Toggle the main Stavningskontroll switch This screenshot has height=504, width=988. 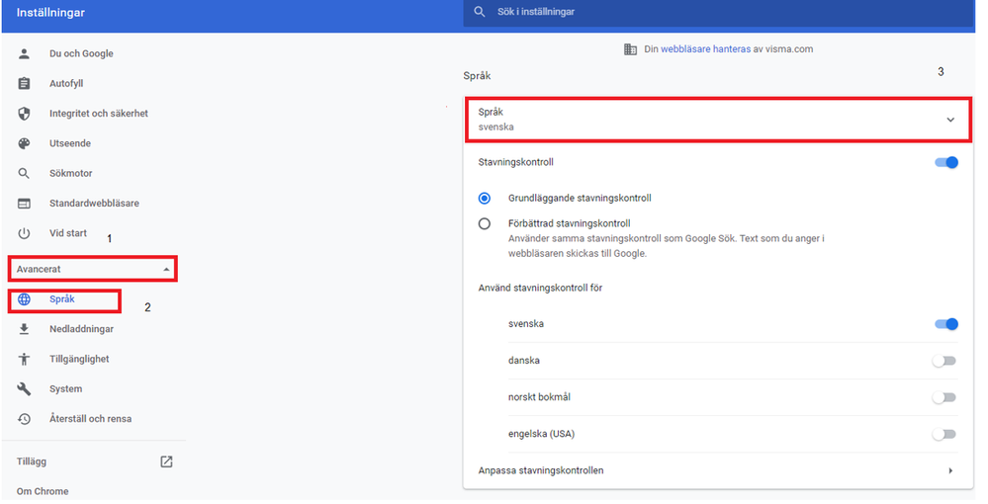pyautogui.click(x=946, y=162)
